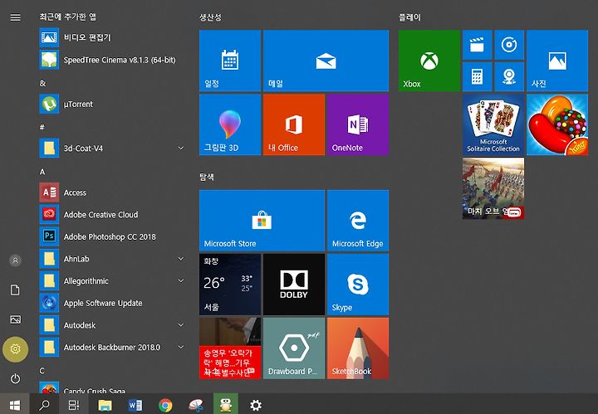Open the hamburger menu at the top left
The width and height of the screenshot is (598, 414).
point(15,17)
